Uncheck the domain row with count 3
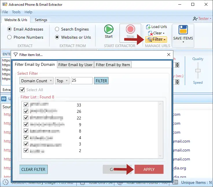The width and height of the screenshot is (213, 187). pyautogui.click(x=26, y=144)
